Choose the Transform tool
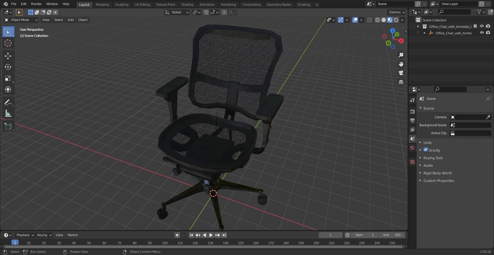 coord(8,89)
